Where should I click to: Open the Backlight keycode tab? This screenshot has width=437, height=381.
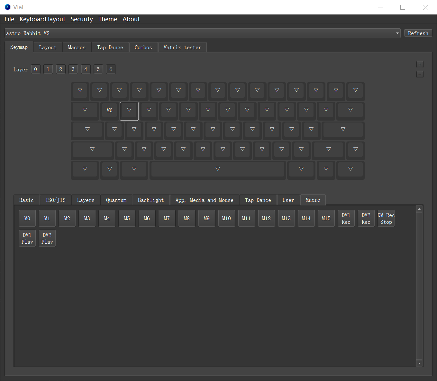[151, 200]
